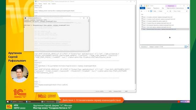Click the Explorer quick access toolbar folder icon
This screenshot has height=110, width=196.
click(146, 6)
